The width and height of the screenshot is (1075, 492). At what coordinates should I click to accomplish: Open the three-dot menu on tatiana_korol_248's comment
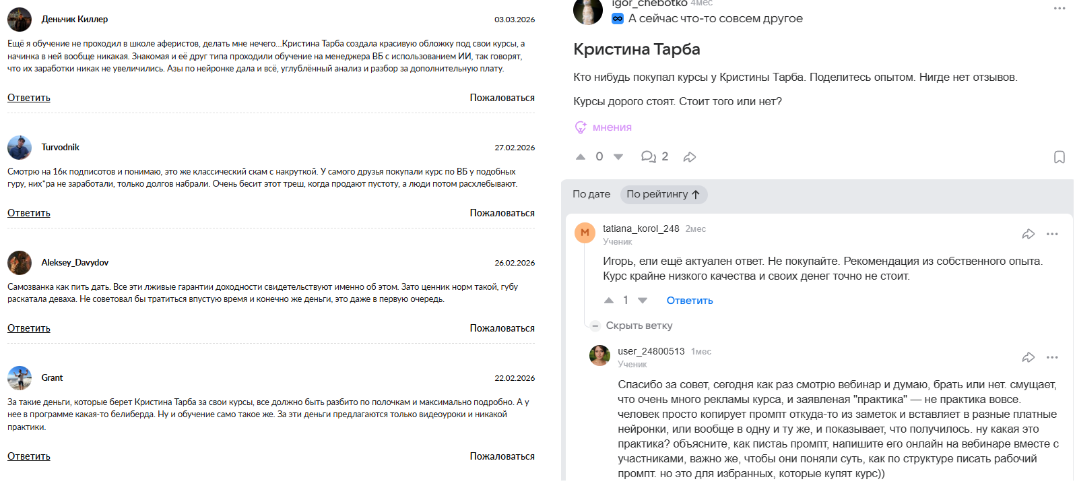(x=1052, y=233)
